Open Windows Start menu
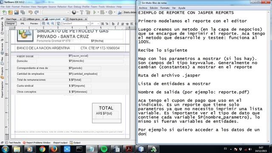272x153 pixels. (5, 149)
